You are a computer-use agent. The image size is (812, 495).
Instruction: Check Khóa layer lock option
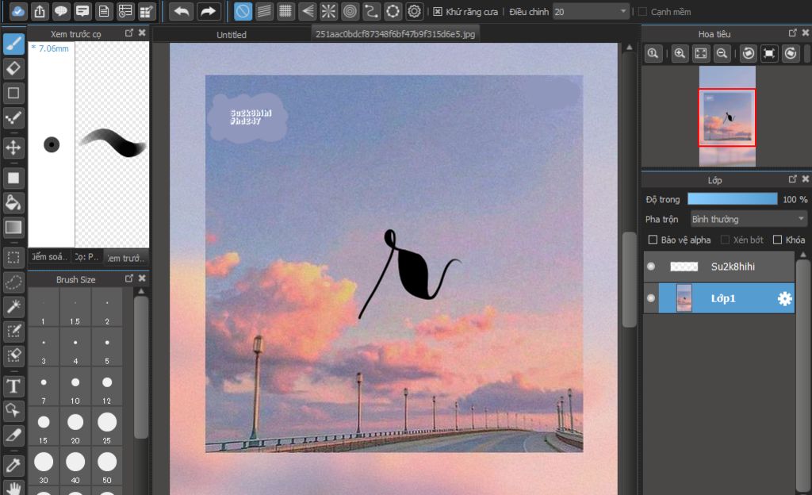[777, 240]
